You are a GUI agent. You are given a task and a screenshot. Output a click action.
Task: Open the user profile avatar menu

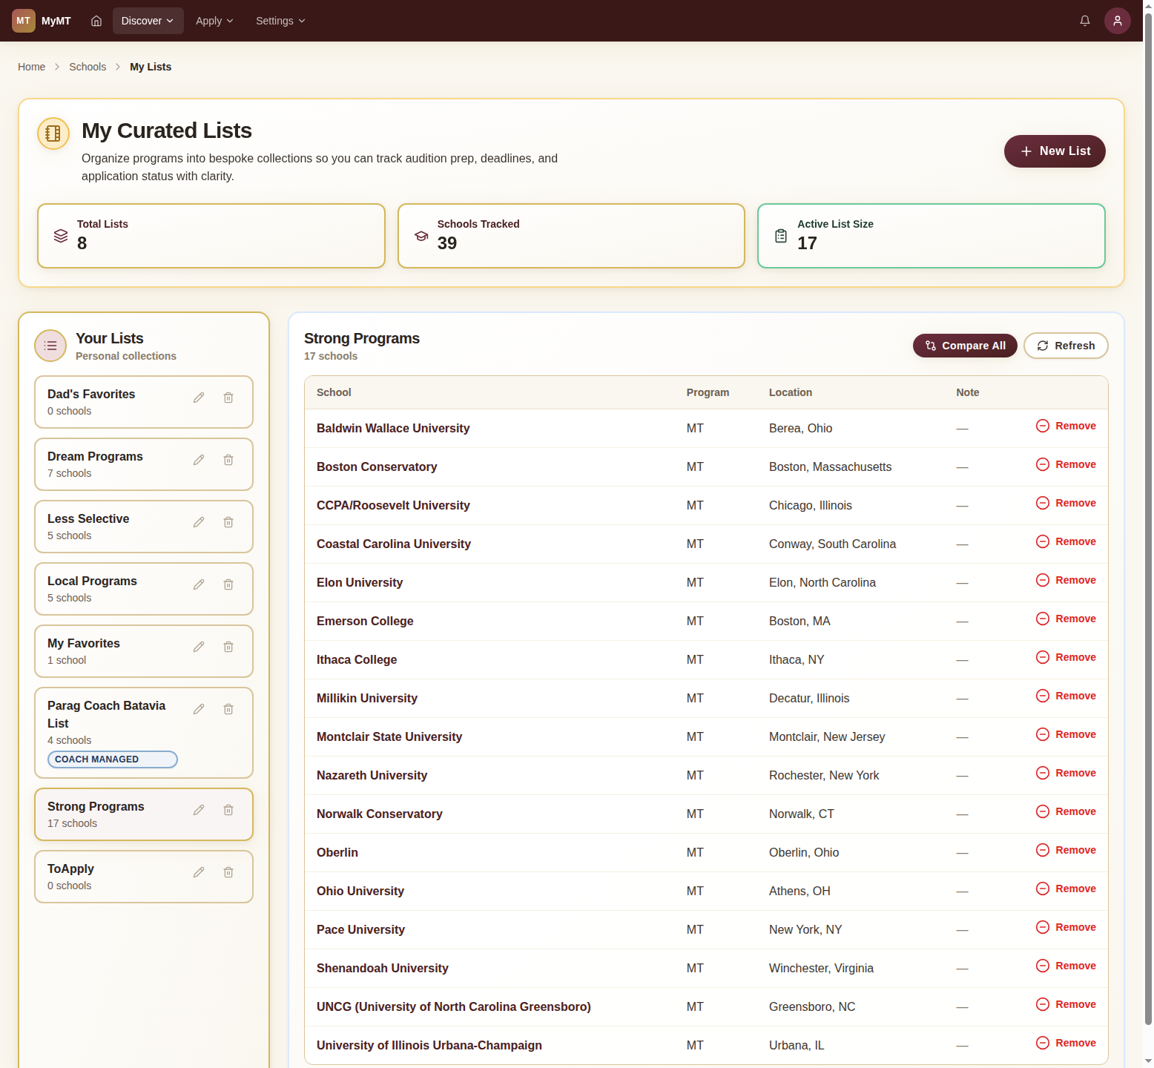(1117, 21)
